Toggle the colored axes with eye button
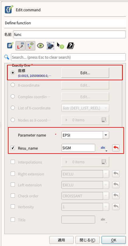 pos(30,46)
